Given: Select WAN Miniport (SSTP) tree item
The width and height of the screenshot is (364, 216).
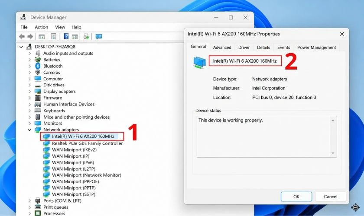Looking at the screenshot, I should pos(74,194).
